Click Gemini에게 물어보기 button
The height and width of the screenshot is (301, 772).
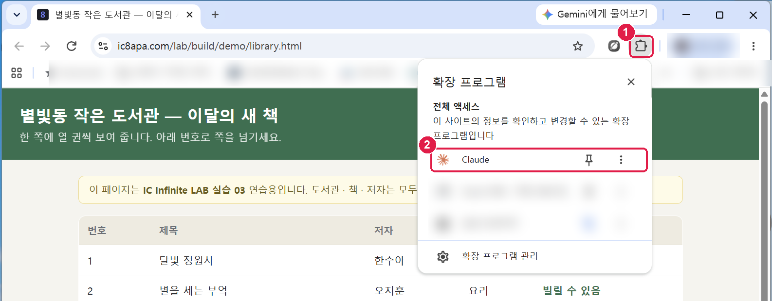pyautogui.click(x=596, y=15)
